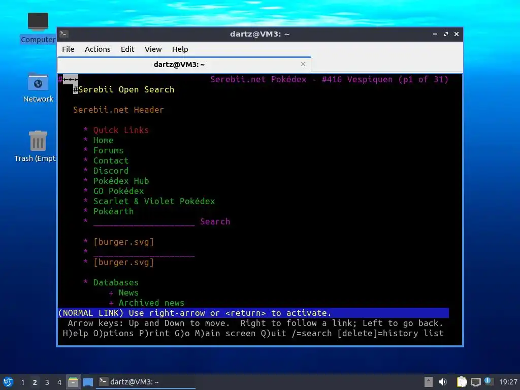Minimize the terminal window
520x390 pixels.
(x=435, y=34)
